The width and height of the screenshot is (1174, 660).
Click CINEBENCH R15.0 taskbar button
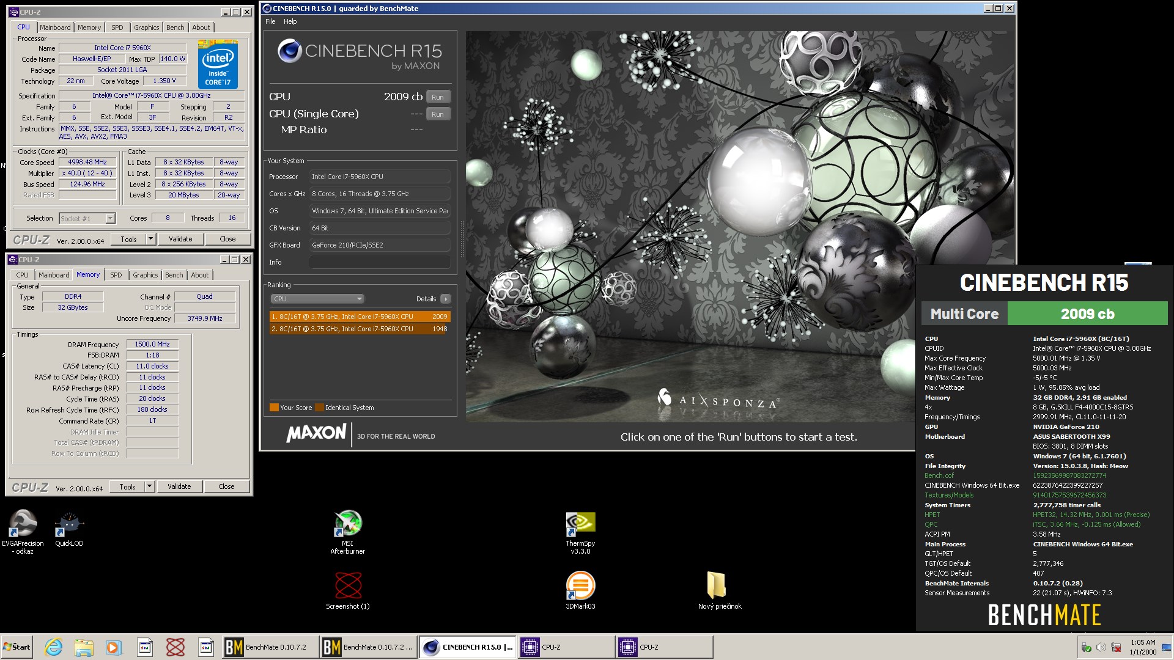(468, 647)
